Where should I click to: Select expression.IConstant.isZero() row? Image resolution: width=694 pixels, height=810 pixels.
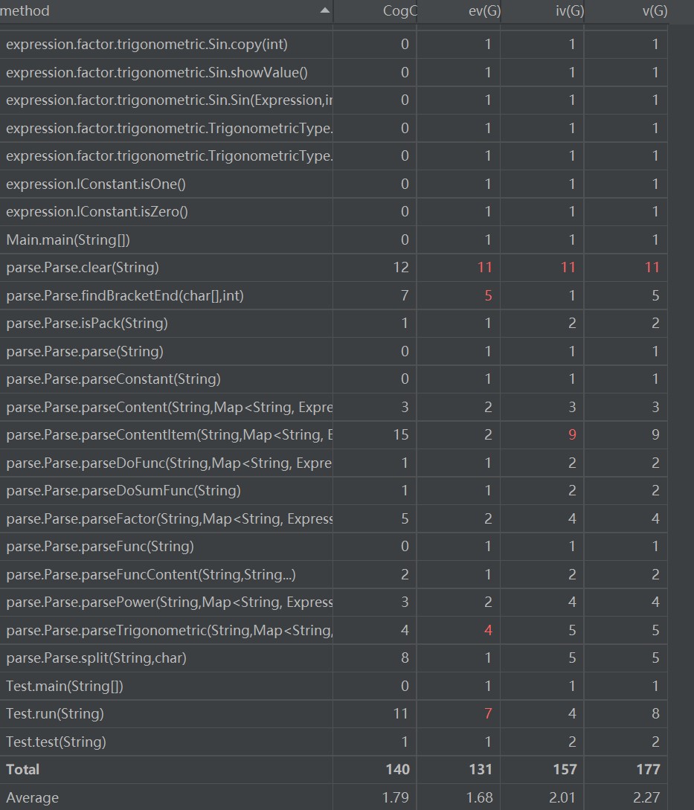[x=334, y=212]
